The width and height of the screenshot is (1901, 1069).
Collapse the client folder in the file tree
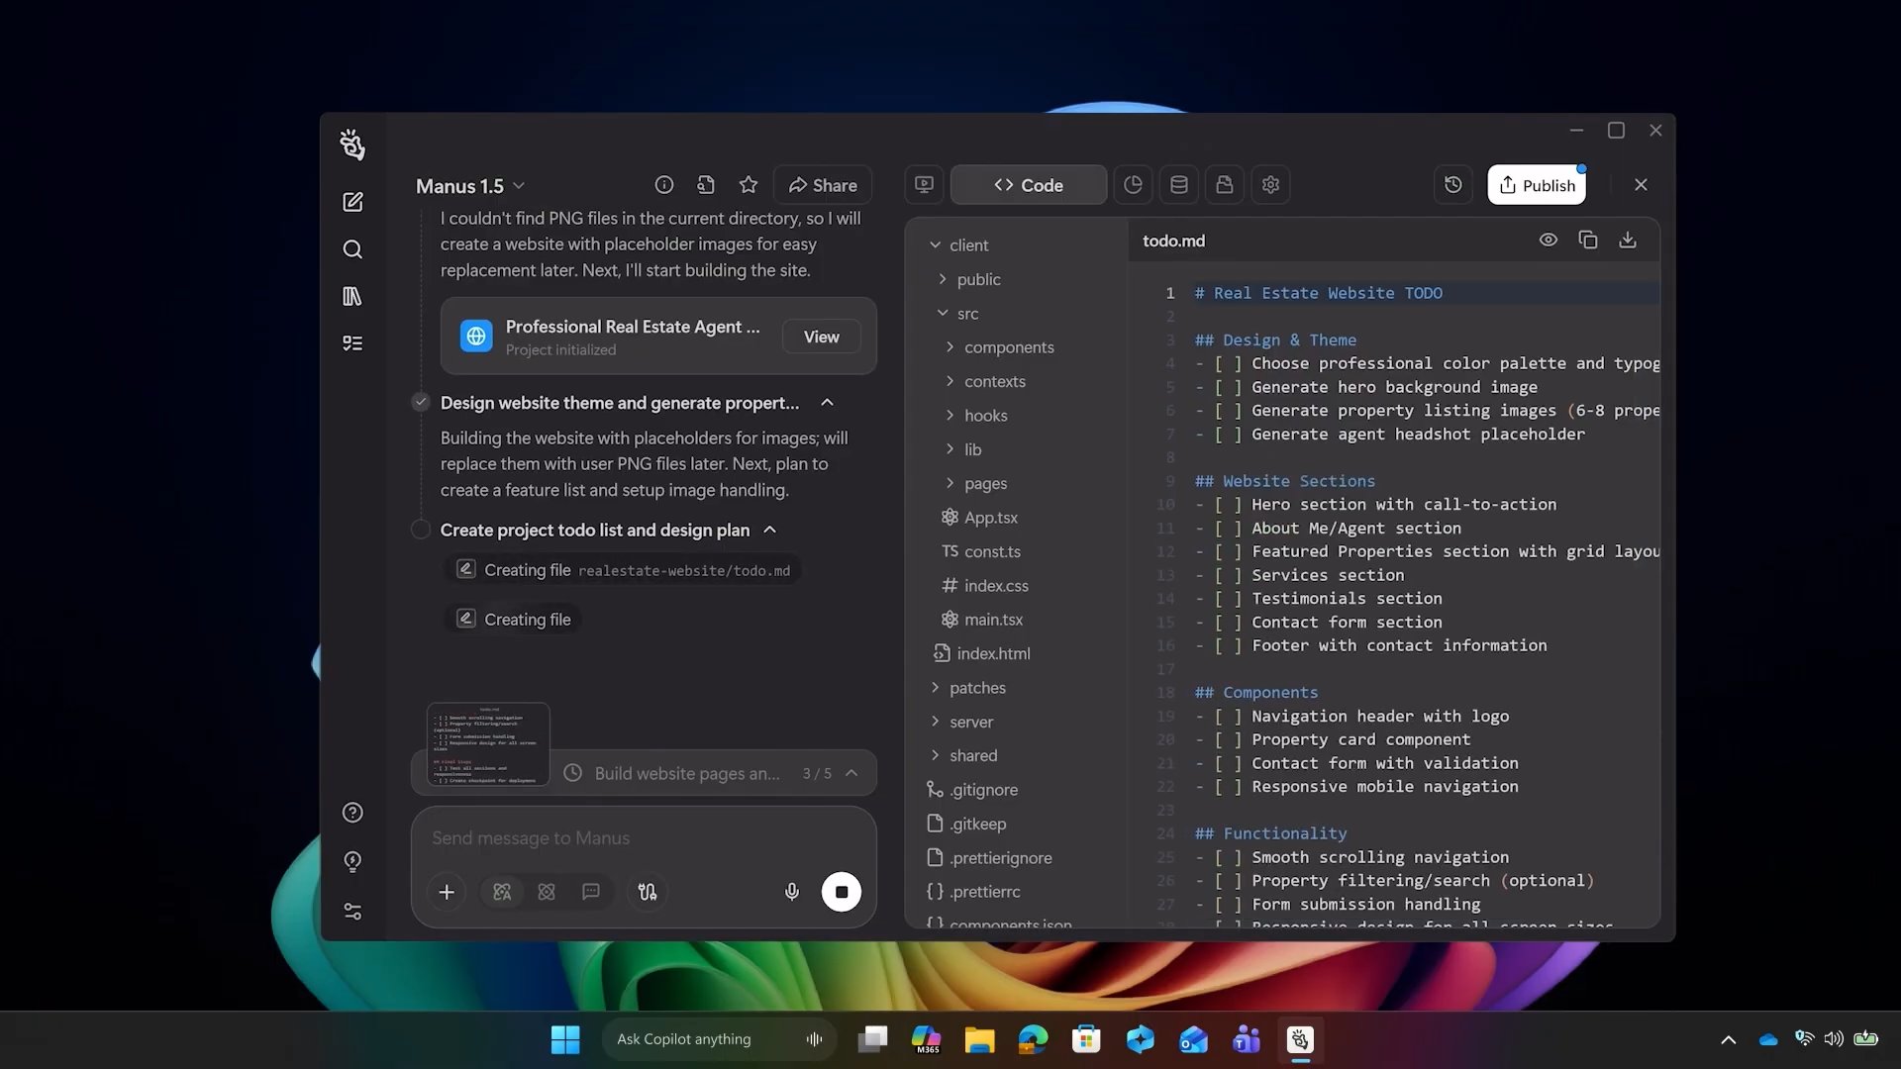pyautogui.click(x=934, y=244)
